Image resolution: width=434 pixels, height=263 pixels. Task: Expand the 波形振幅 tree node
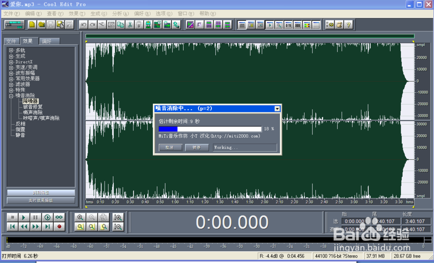[11, 73]
